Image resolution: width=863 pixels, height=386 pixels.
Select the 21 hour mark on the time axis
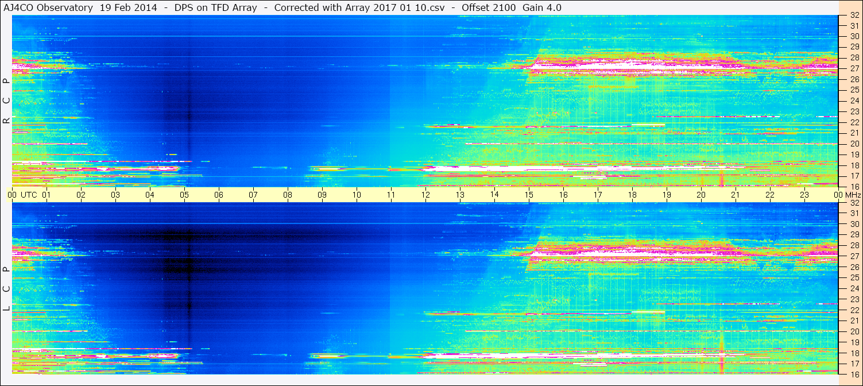736,195
